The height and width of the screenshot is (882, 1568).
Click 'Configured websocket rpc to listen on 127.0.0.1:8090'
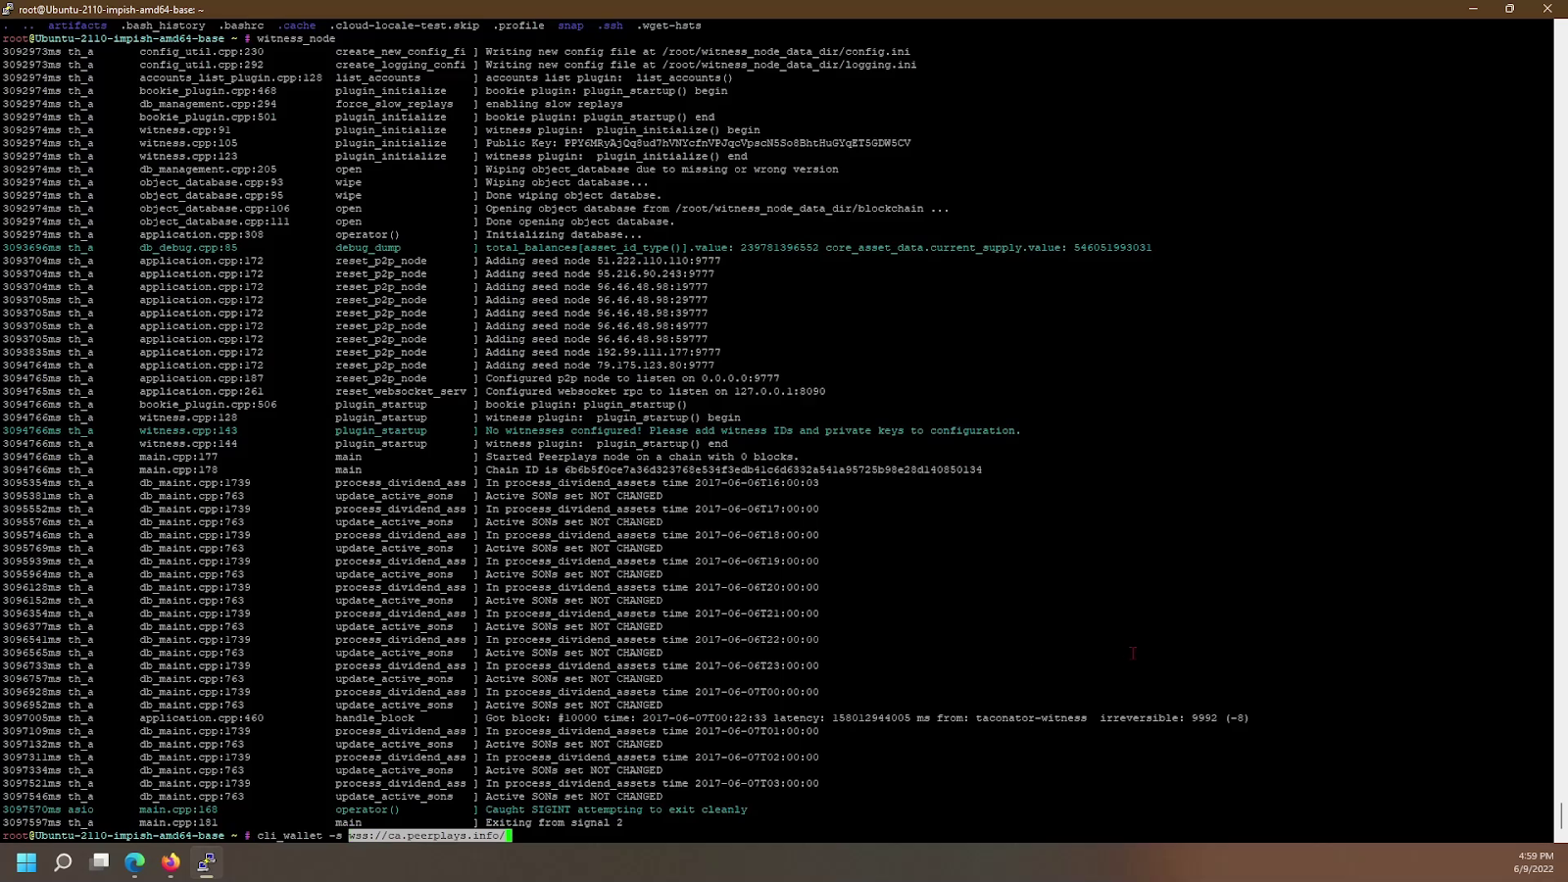[x=655, y=392]
